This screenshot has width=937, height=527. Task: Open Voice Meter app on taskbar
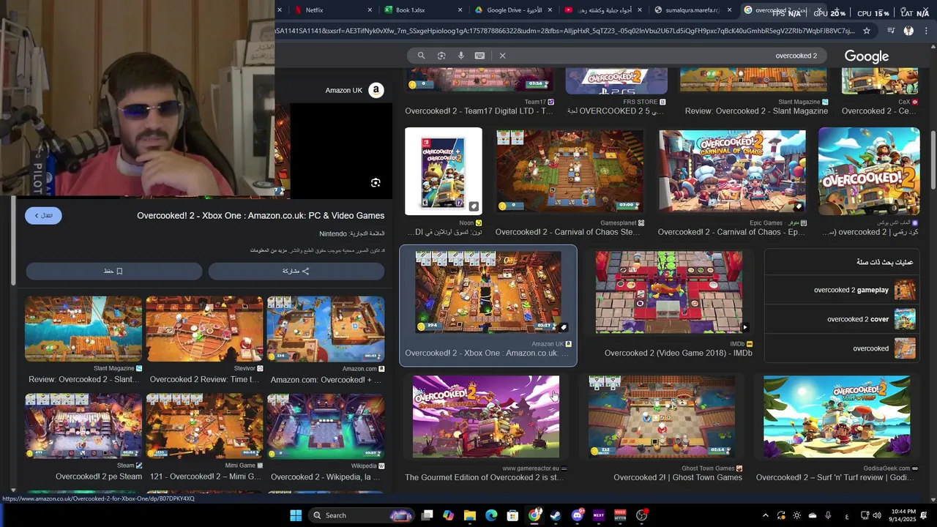coord(620,515)
